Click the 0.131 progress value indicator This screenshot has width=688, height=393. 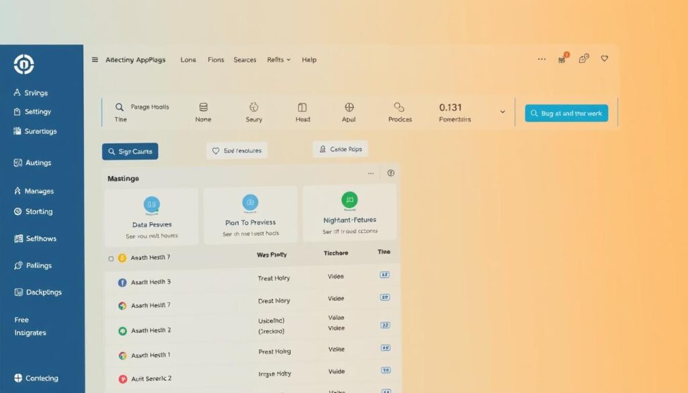pos(449,107)
